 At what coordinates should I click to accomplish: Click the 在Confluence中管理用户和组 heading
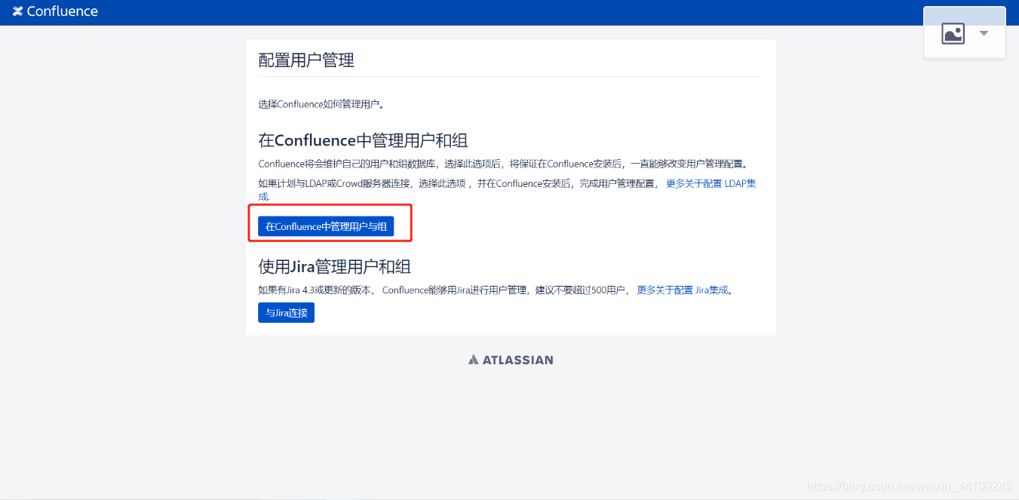363,140
